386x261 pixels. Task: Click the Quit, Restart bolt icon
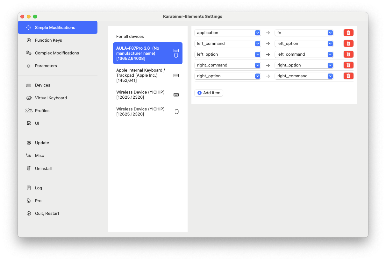tap(29, 214)
